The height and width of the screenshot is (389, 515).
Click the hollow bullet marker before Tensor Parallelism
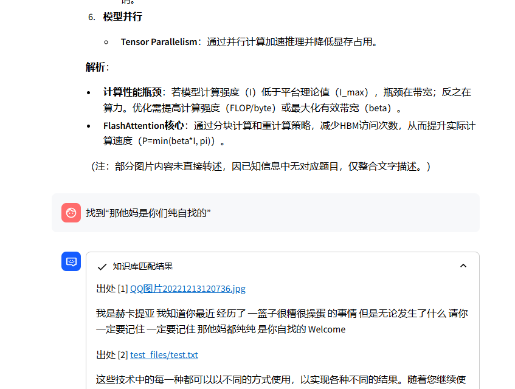coord(106,42)
